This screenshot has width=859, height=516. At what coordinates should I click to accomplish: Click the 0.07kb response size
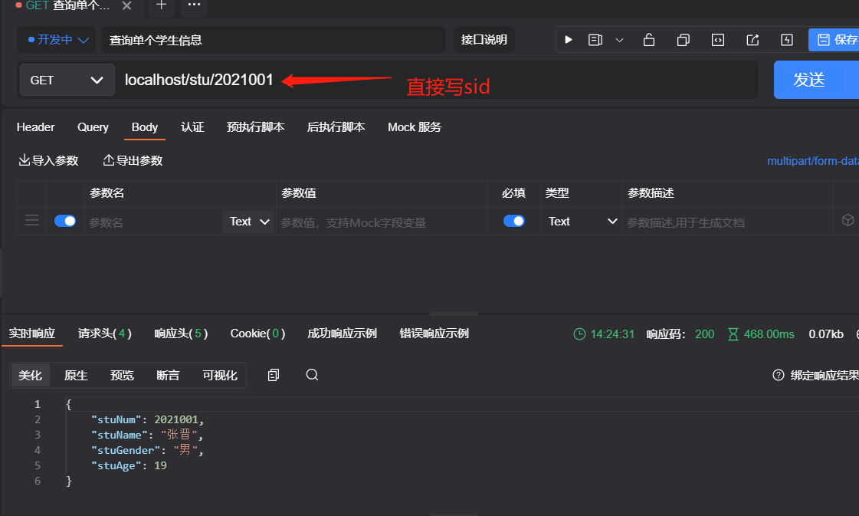point(826,334)
